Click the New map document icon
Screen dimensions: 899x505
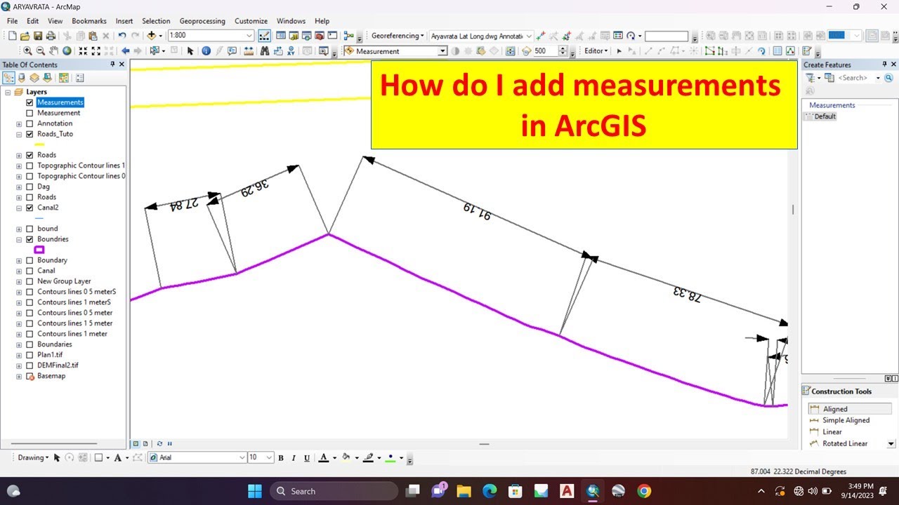point(13,36)
